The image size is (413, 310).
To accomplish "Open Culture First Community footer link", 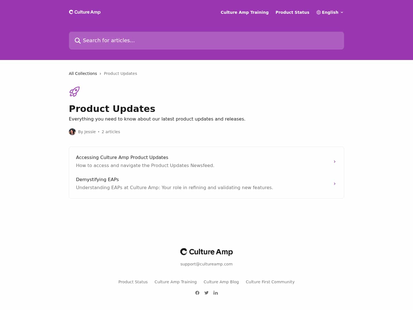I will pyautogui.click(x=270, y=282).
